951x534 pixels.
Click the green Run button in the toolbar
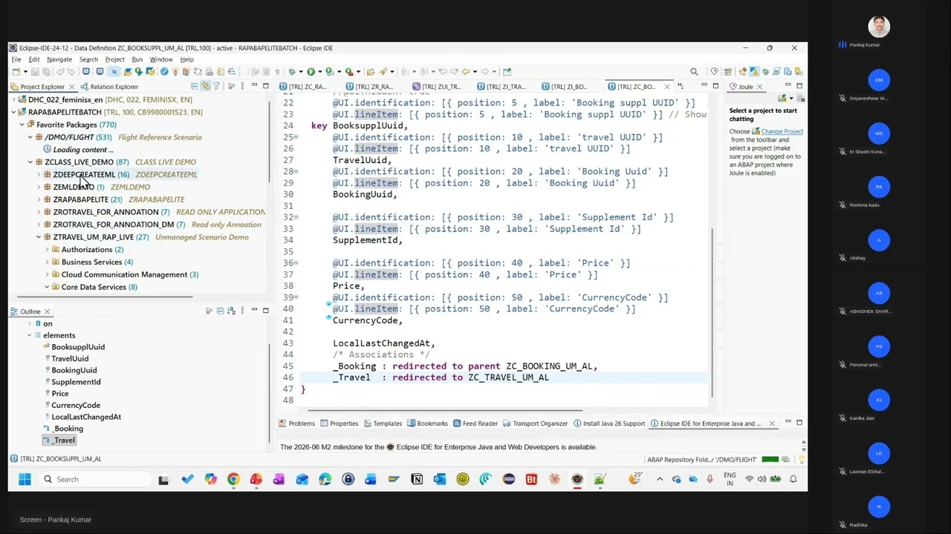point(311,72)
